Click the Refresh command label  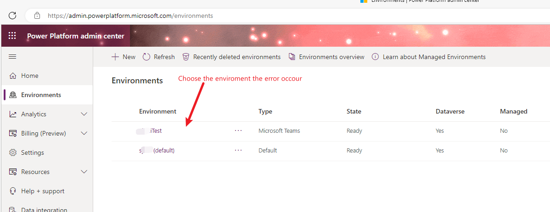click(164, 57)
